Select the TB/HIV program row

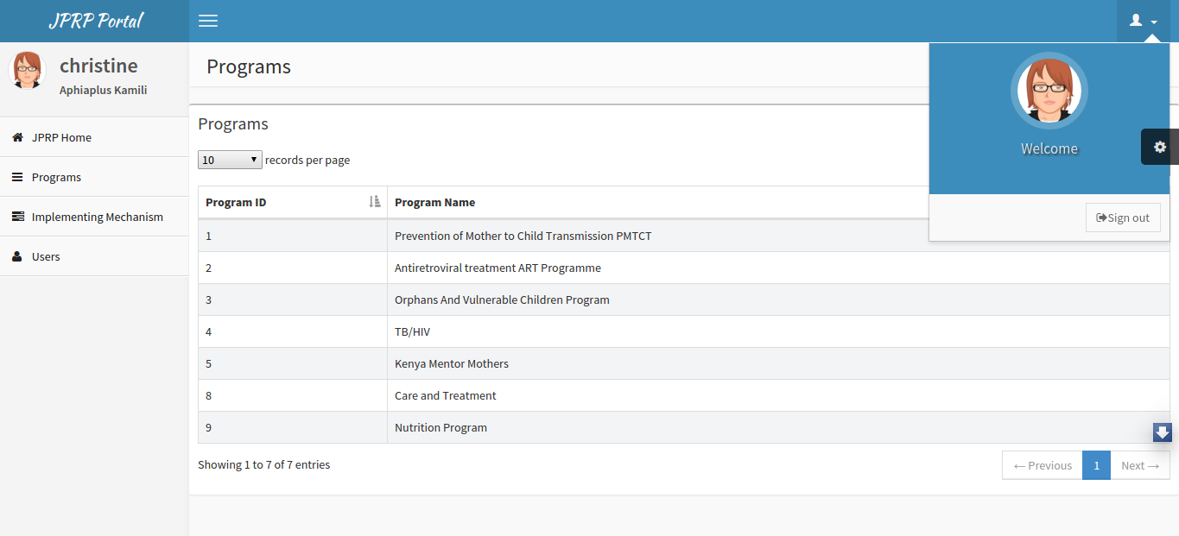click(x=684, y=331)
